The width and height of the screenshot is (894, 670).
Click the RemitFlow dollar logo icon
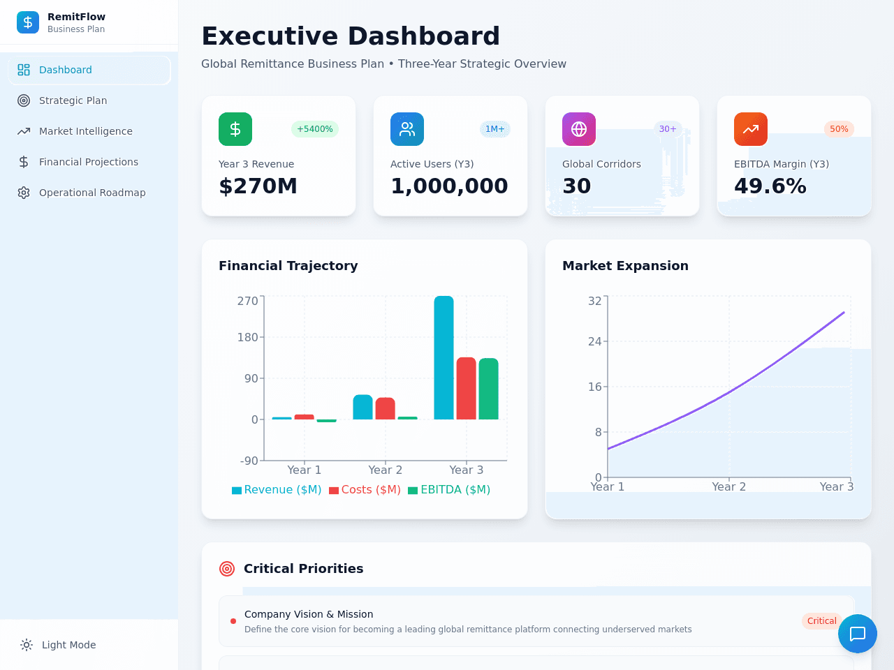coord(28,22)
